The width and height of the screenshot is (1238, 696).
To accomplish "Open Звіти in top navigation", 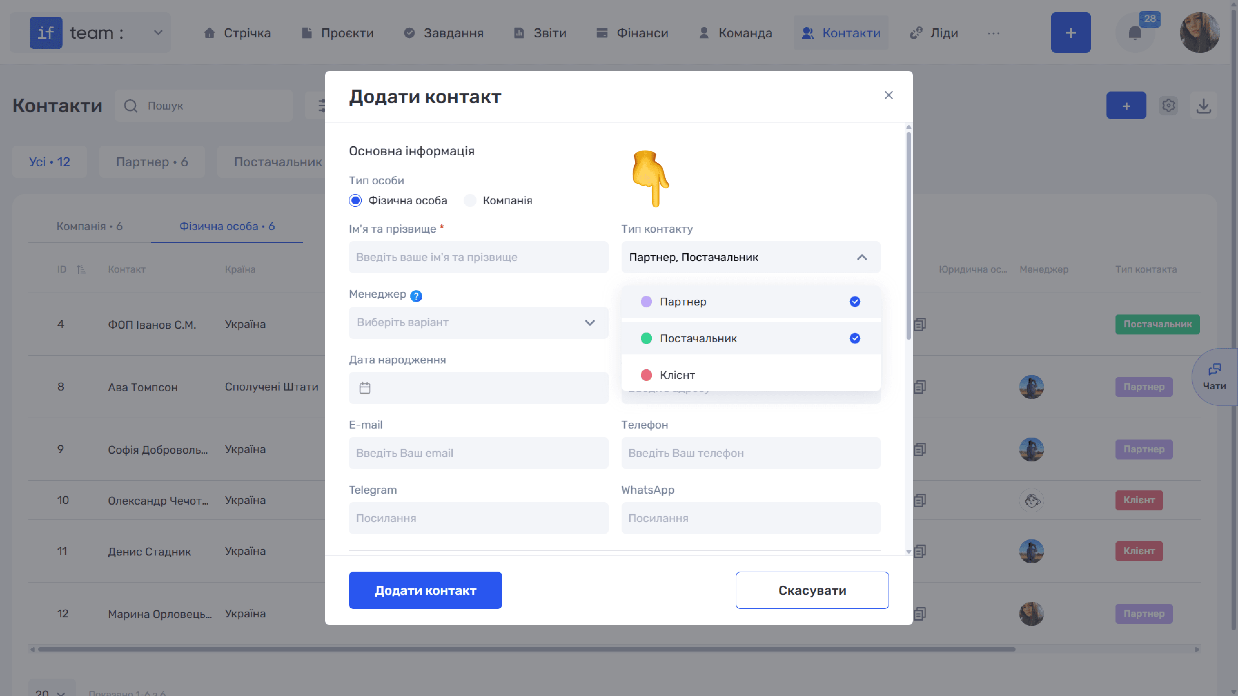I will point(540,33).
